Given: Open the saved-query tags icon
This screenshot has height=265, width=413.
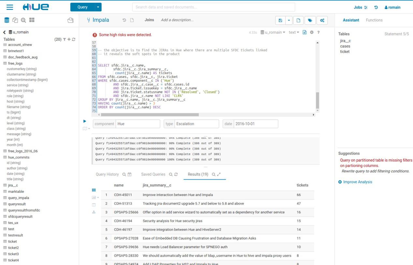Looking at the screenshot, I should point(310,20).
